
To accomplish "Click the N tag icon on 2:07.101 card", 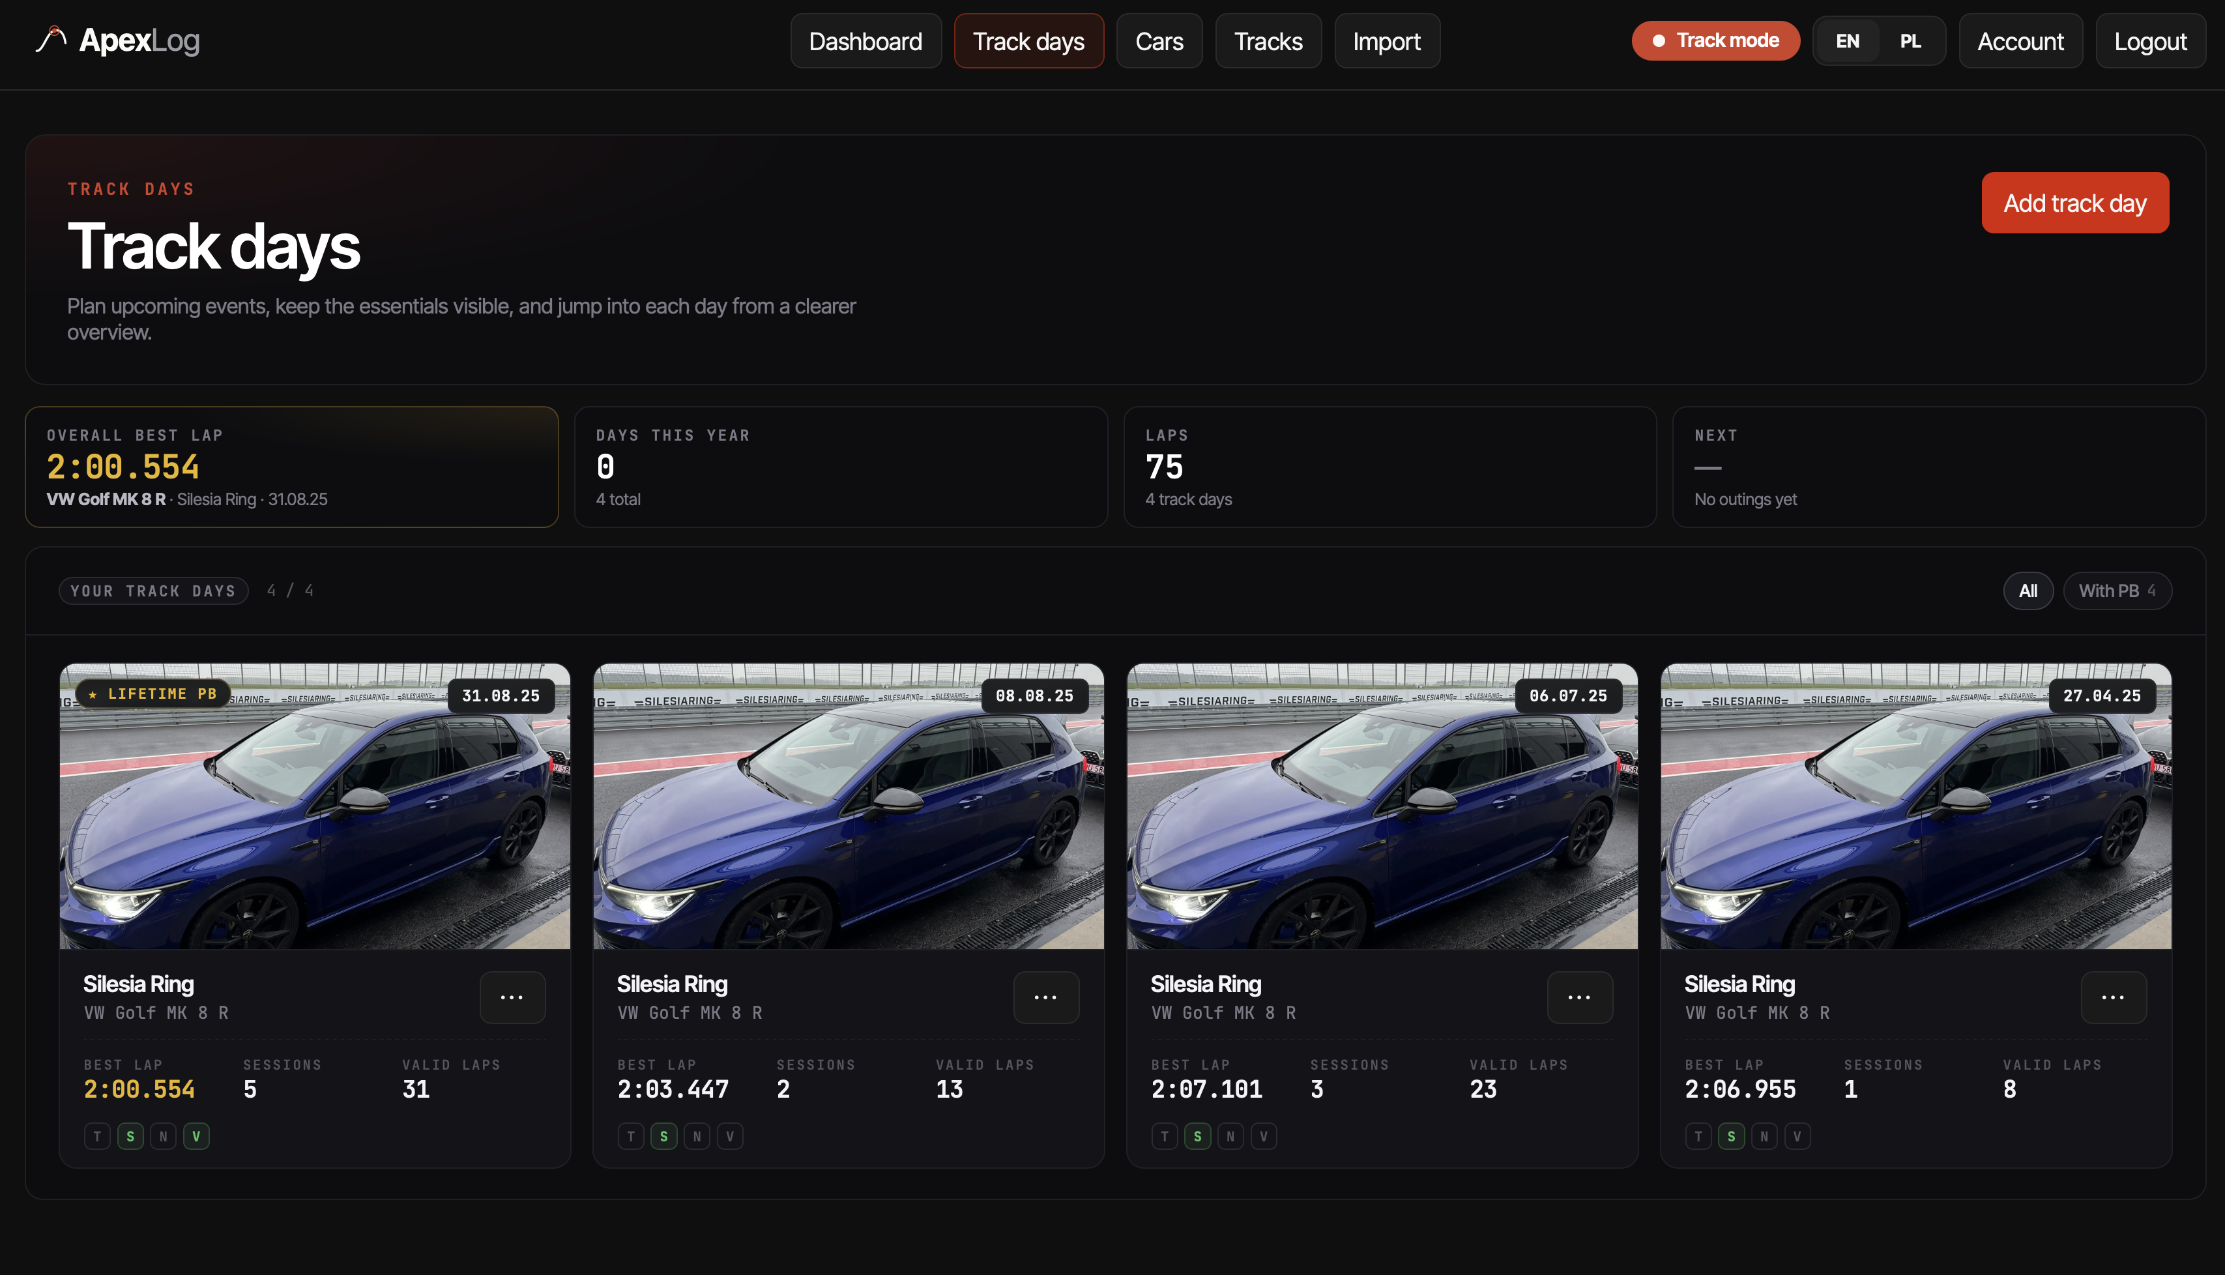I will coord(1230,1136).
